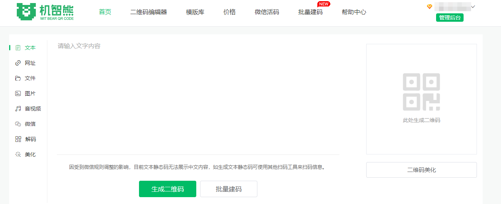The width and height of the screenshot is (501, 204).
Task: Click the orange VIP diamond icon
Action: point(430,7)
